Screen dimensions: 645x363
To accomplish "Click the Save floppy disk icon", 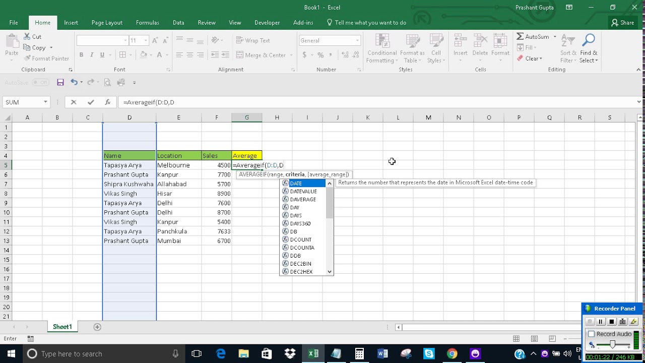I will (x=60, y=82).
